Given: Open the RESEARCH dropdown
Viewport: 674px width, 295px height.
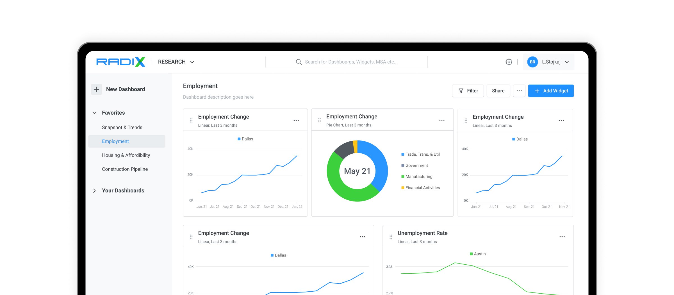Looking at the screenshot, I should point(176,62).
